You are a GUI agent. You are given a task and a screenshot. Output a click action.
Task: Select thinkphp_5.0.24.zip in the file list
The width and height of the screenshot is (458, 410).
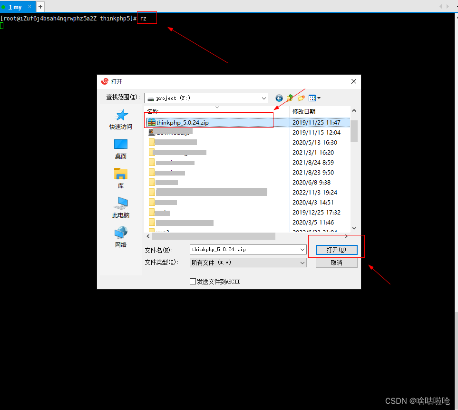pos(190,122)
